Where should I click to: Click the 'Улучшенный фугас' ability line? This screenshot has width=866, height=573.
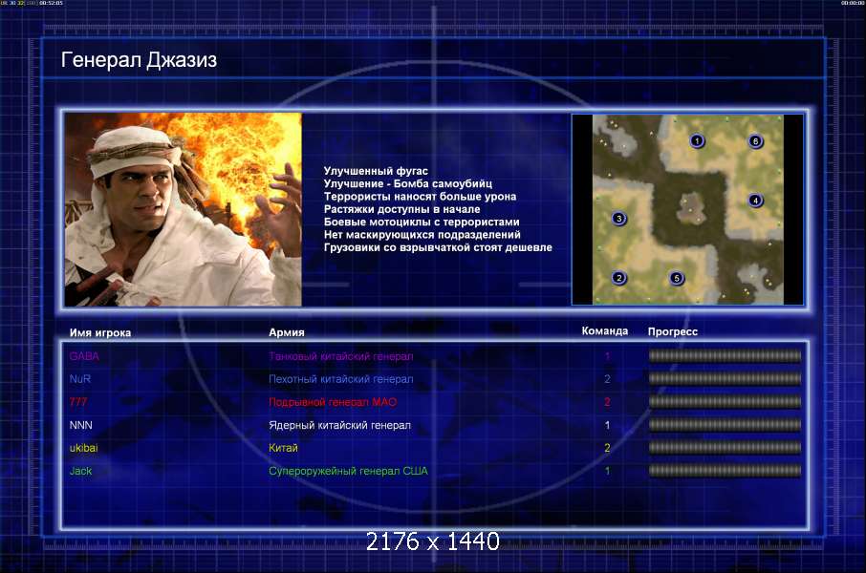click(376, 171)
